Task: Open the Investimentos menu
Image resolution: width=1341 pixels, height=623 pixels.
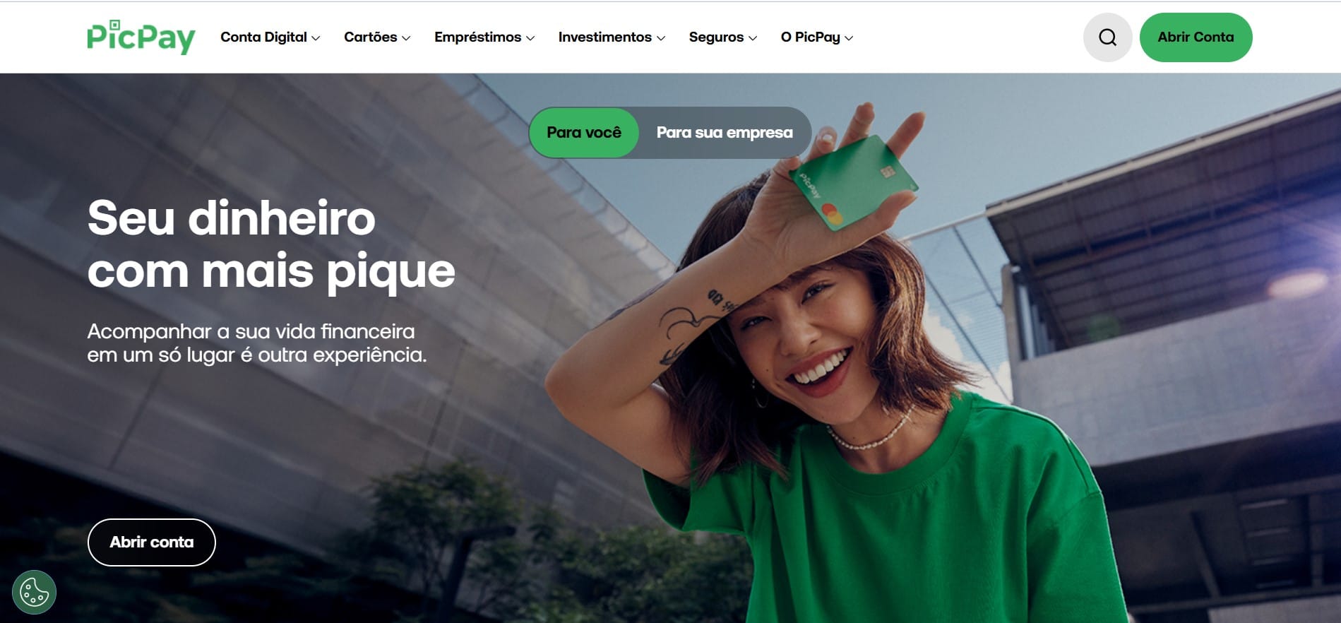Action: click(612, 37)
